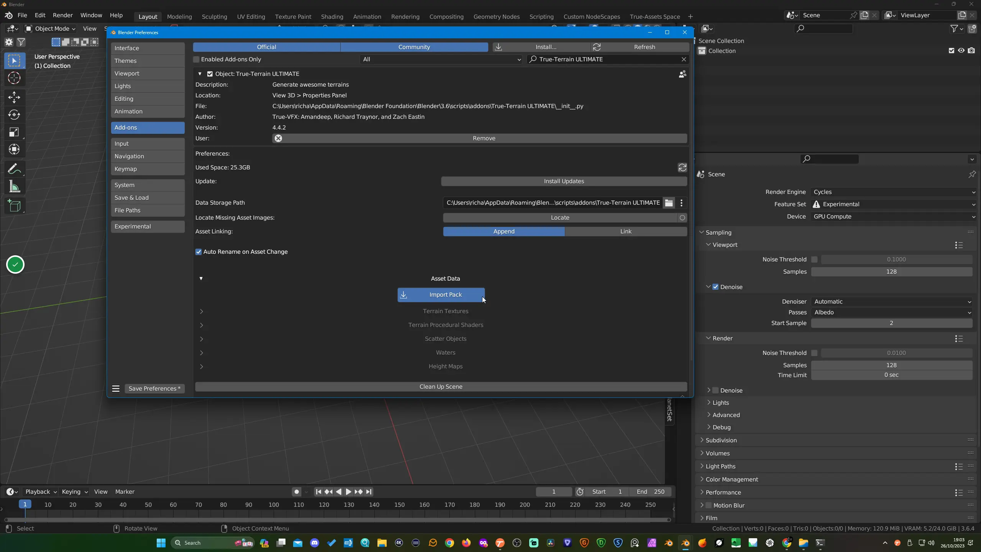Click the Install Updates button
Screen dimensions: 981x552
pos(564,181)
